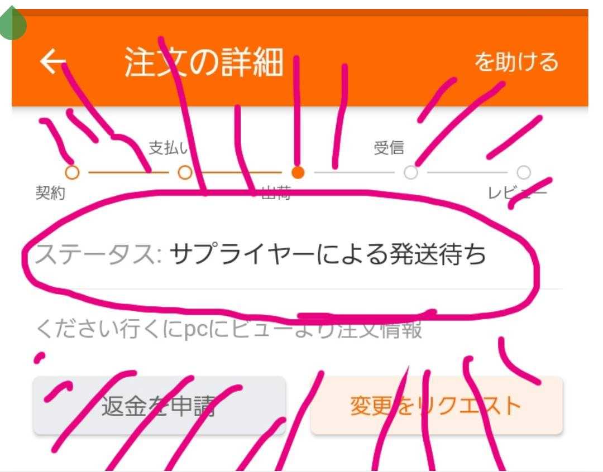Select the 契約 step circle

tap(72, 172)
